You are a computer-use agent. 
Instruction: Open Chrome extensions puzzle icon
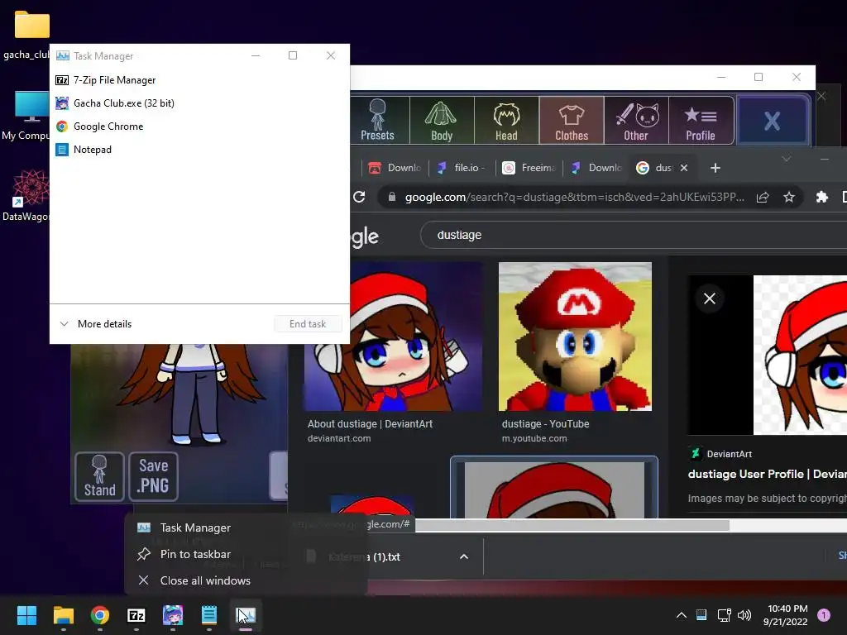[x=821, y=197]
